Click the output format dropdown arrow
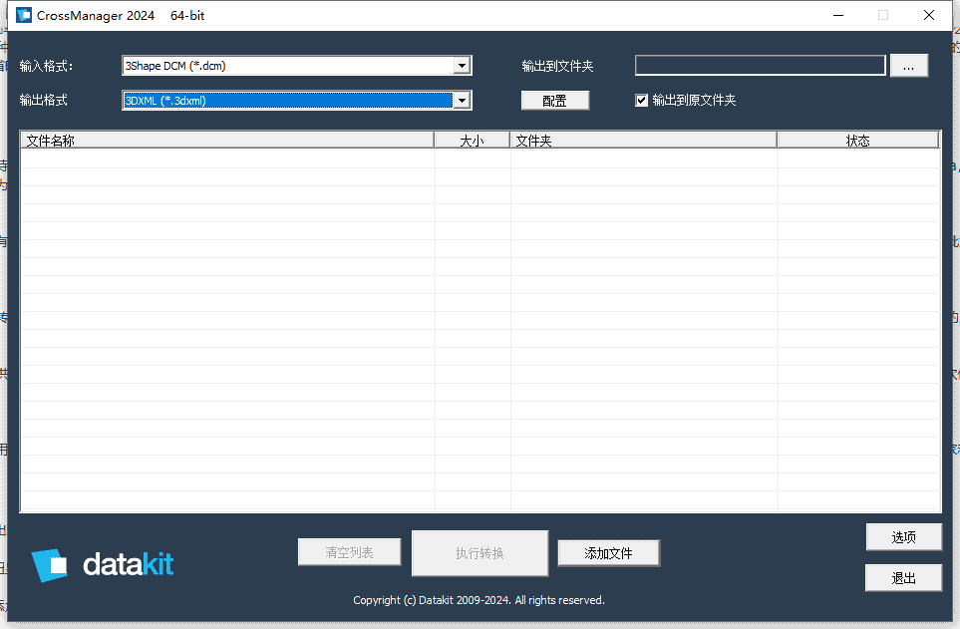The height and width of the screenshot is (629, 960). point(462,100)
